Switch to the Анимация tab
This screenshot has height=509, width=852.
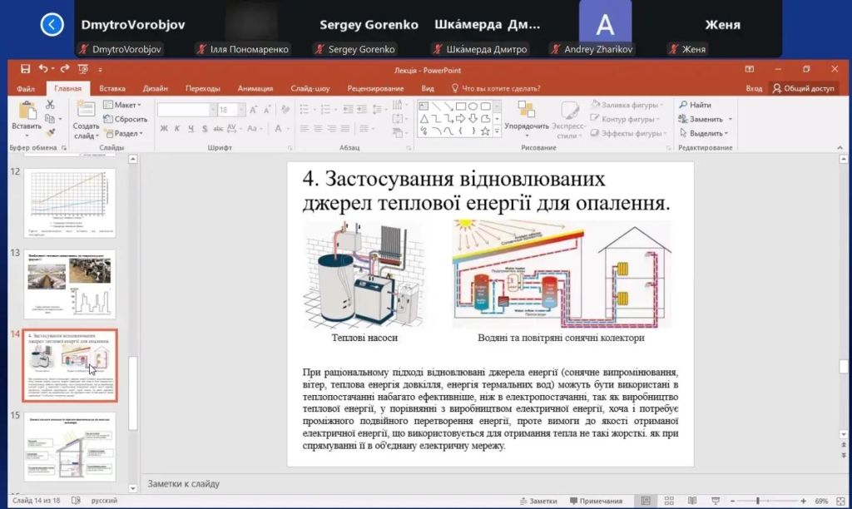tap(255, 88)
